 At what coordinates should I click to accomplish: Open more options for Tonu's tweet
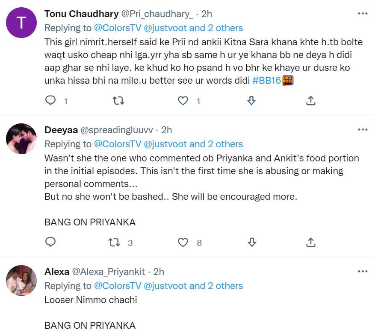coord(363,14)
